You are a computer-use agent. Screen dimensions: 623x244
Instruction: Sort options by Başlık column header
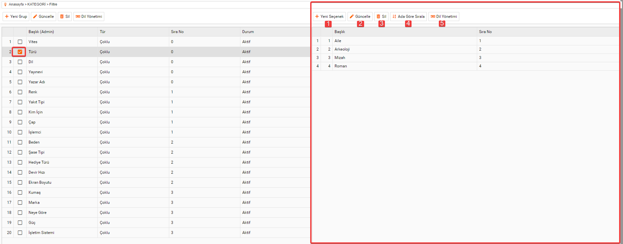click(x=340, y=32)
